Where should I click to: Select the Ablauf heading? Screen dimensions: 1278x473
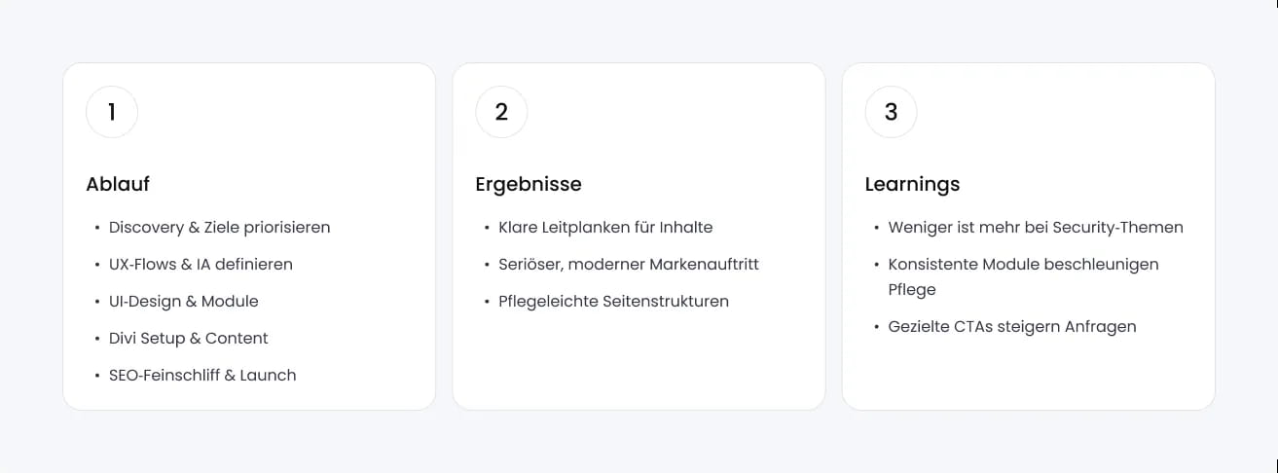click(x=118, y=184)
